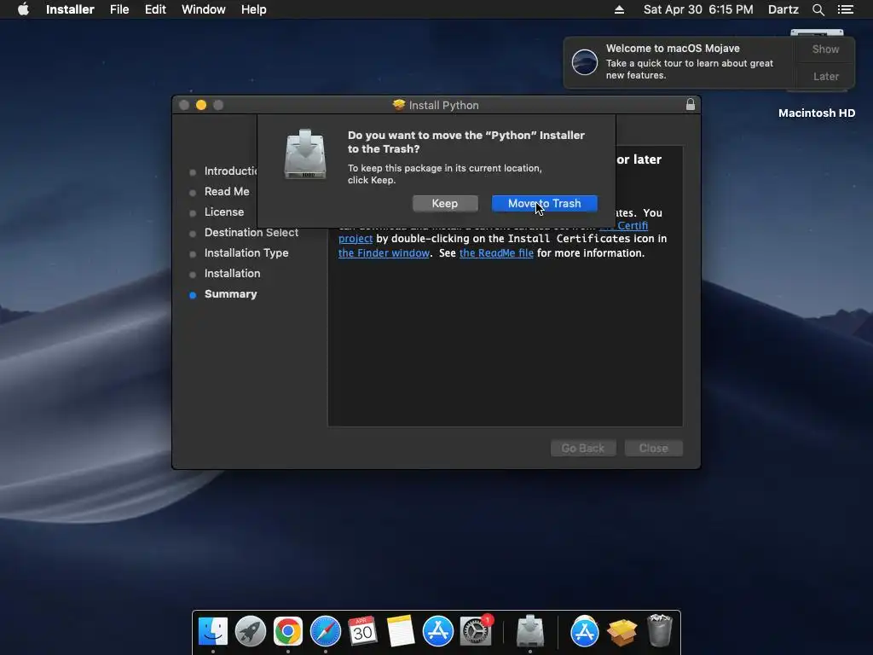Viewport: 873px width, 655px height.
Task: Select the Installation step
Action: [232, 274]
